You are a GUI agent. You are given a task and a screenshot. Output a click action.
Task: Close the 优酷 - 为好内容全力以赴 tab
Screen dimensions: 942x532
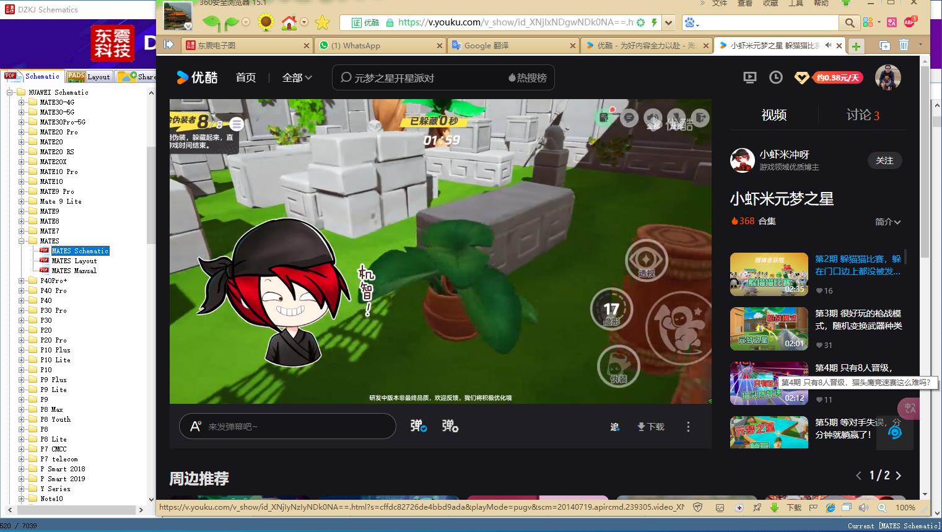coord(705,46)
